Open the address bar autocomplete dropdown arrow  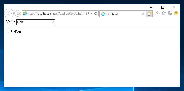pyautogui.click(x=91, y=14)
